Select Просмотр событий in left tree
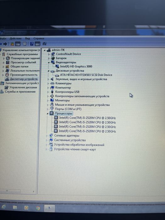This screenshot has width=165, height=220. click(x=23, y=62)
